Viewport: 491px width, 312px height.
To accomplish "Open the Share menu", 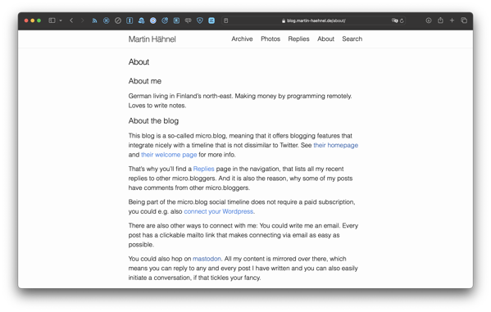I will click(x=440, y=20).
